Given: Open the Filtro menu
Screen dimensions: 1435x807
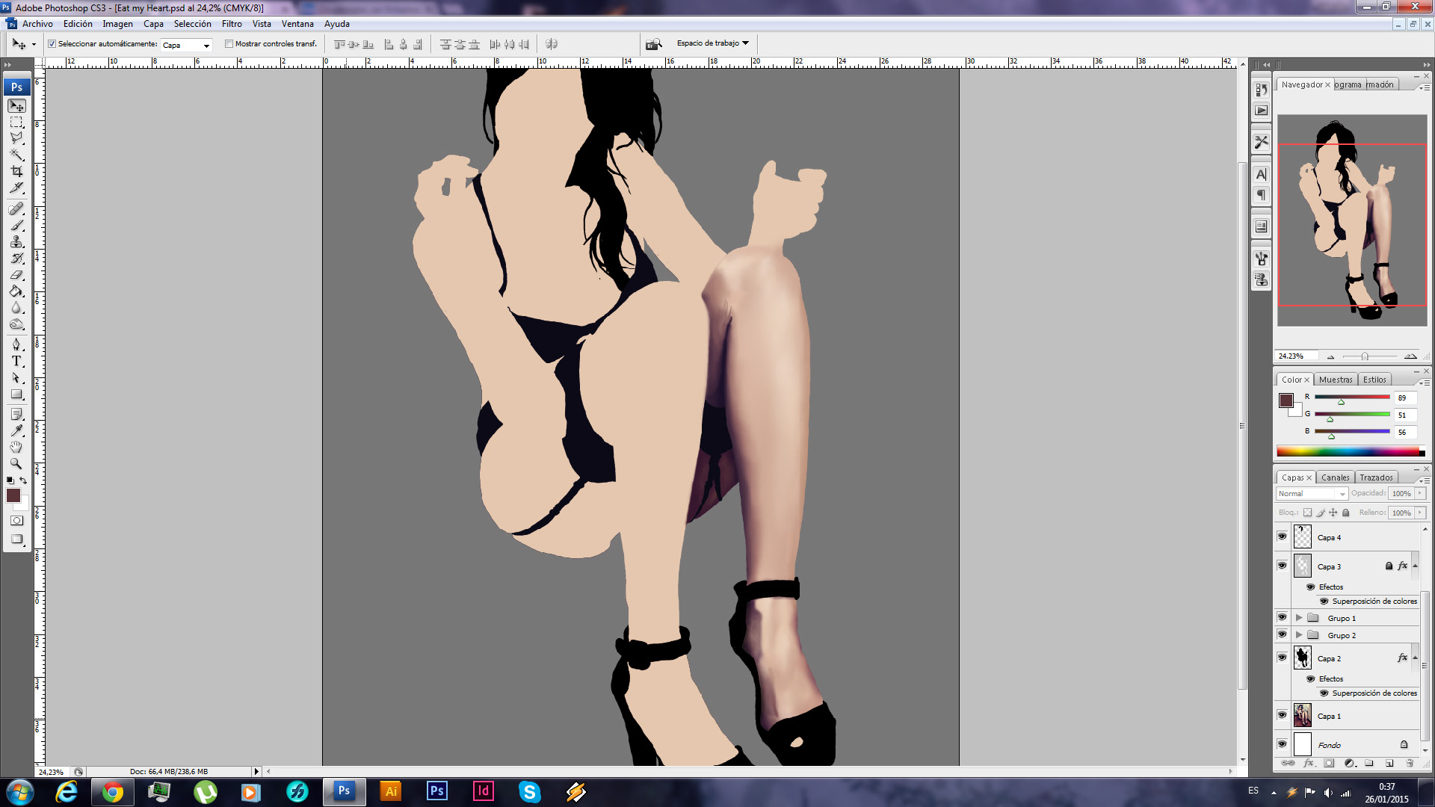Looking at the screenshot, I should 232,24.
